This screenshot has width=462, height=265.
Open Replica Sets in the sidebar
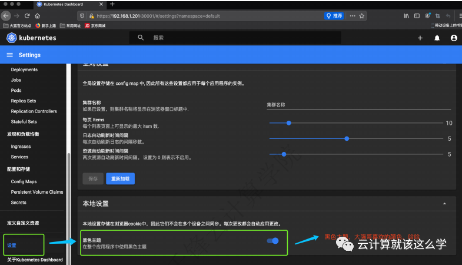point(24,101)
